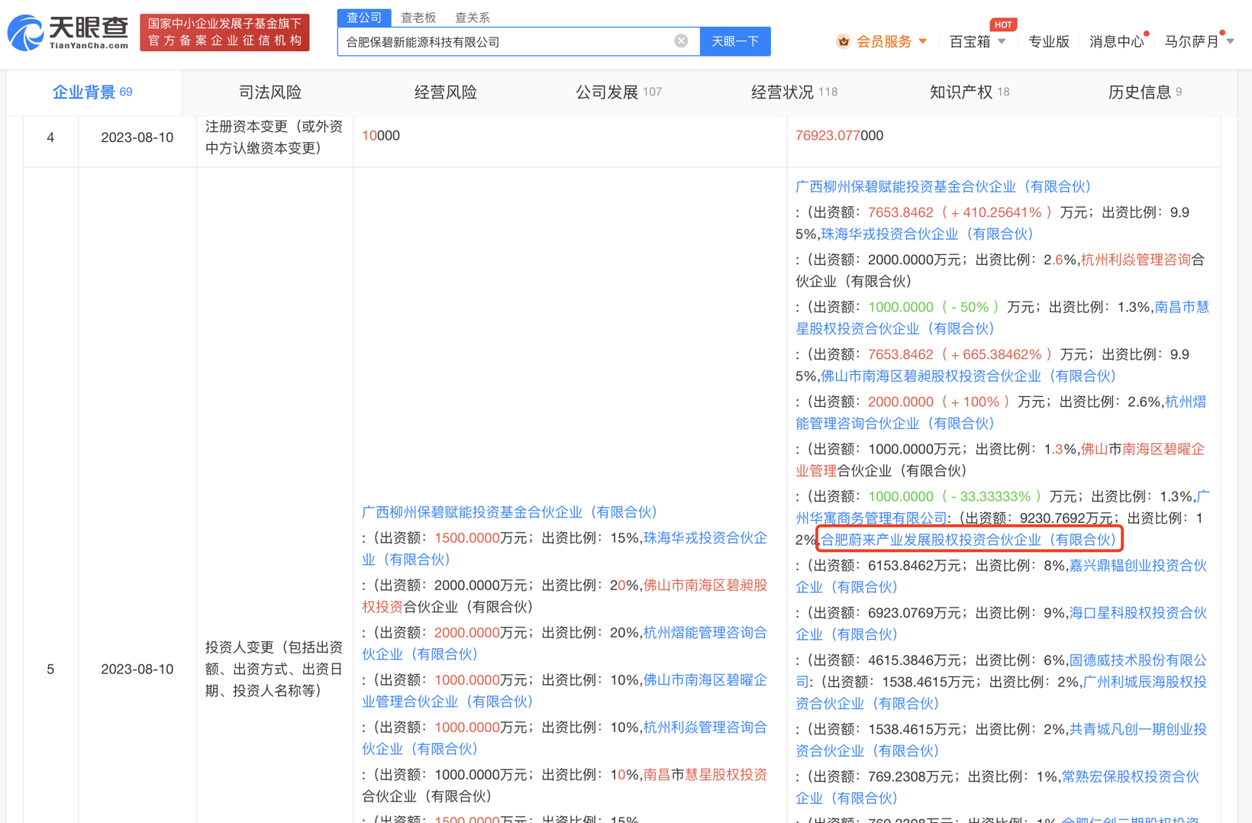Open the 企业背景 tab
The height and width of the screenshot is (823, 1252).
(93, 92)
